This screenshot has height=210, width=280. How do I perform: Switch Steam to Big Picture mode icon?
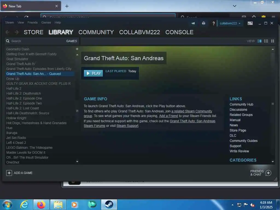tap(250, 23)
